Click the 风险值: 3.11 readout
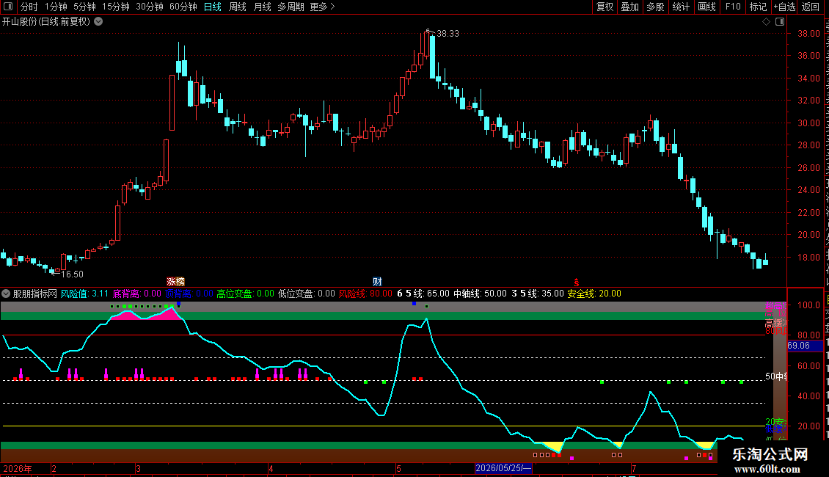Viewport: 829px width, 477px height. 84,294
